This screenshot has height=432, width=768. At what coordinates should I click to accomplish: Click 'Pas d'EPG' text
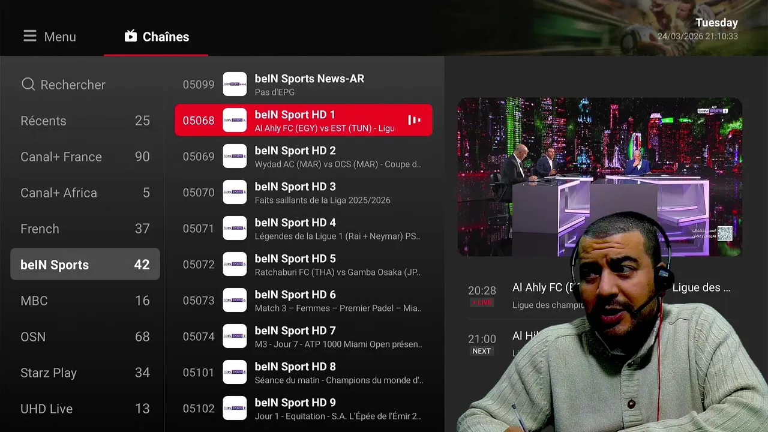click(275, 92)
